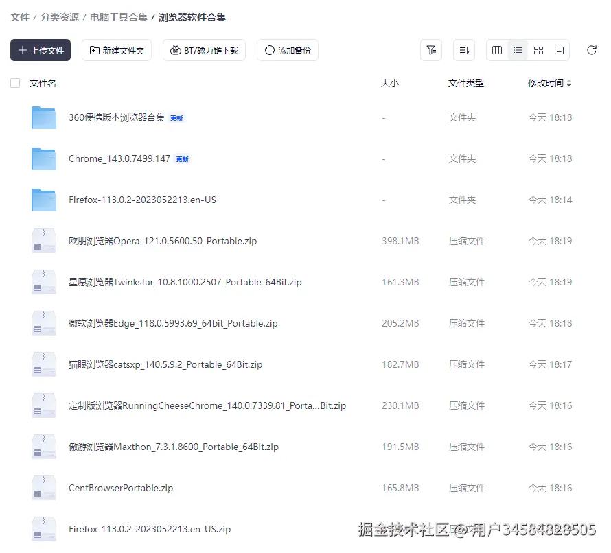Select 微软浏览器Edge_118.0.5993.69_64bit_Portable.zip

point(173,323)
